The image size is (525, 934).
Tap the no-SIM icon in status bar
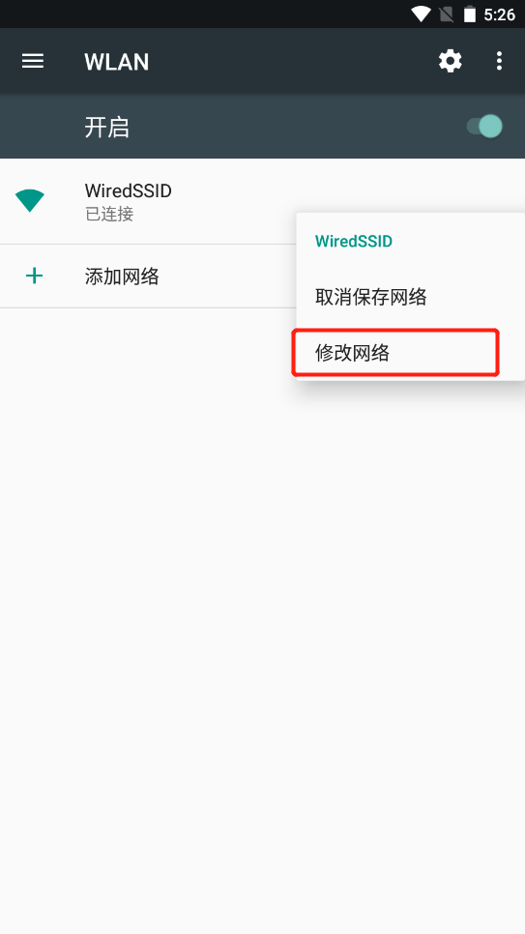point(447,15)
